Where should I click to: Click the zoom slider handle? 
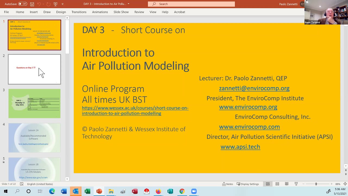click(x=316, y=184)
